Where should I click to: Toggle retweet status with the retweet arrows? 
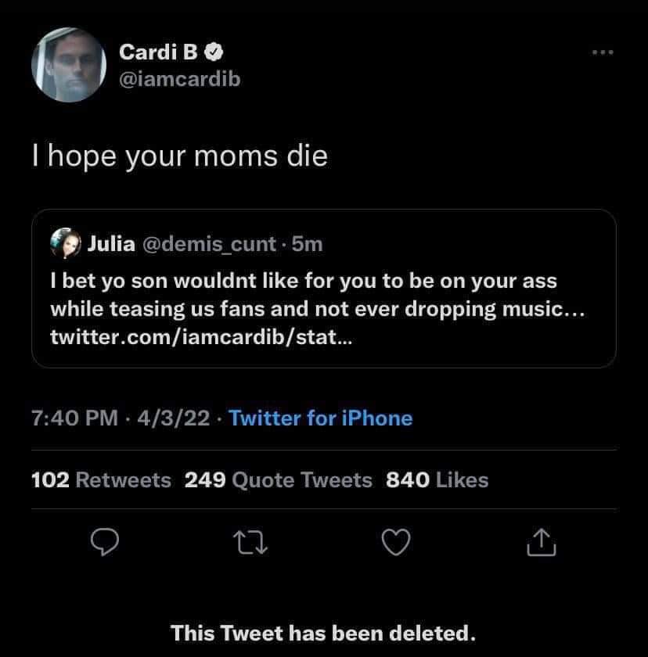[251, 541]
